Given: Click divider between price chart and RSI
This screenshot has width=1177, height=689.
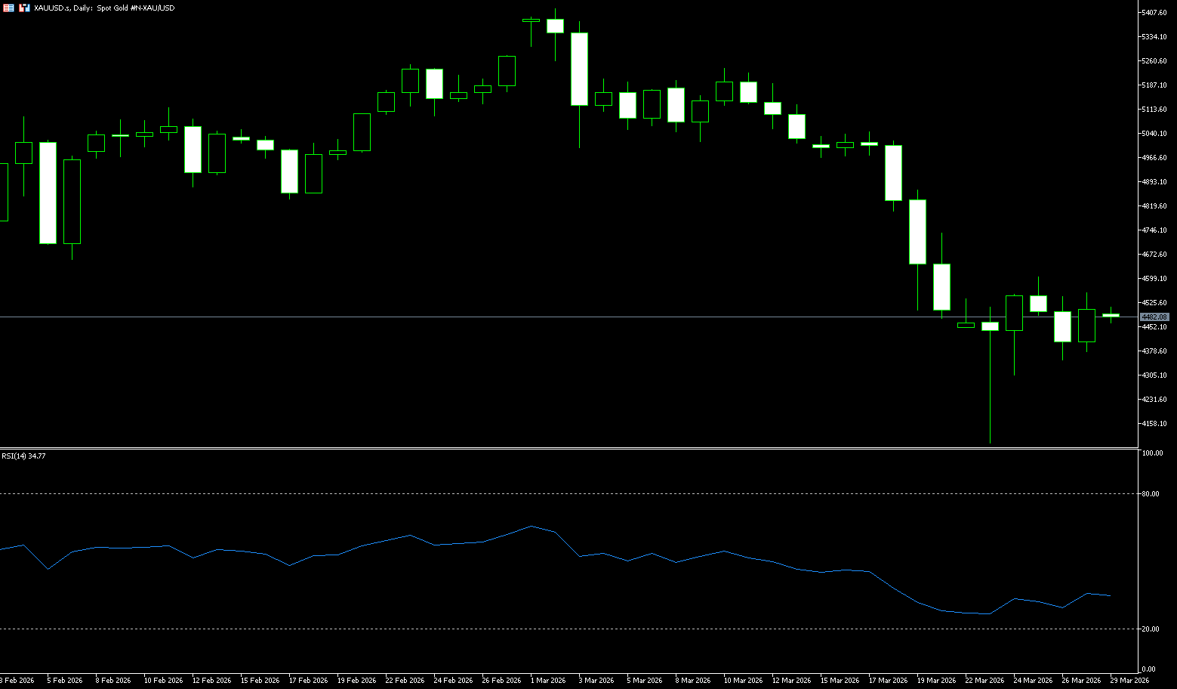Looking at the screenshot, I should tap(566, 449).
